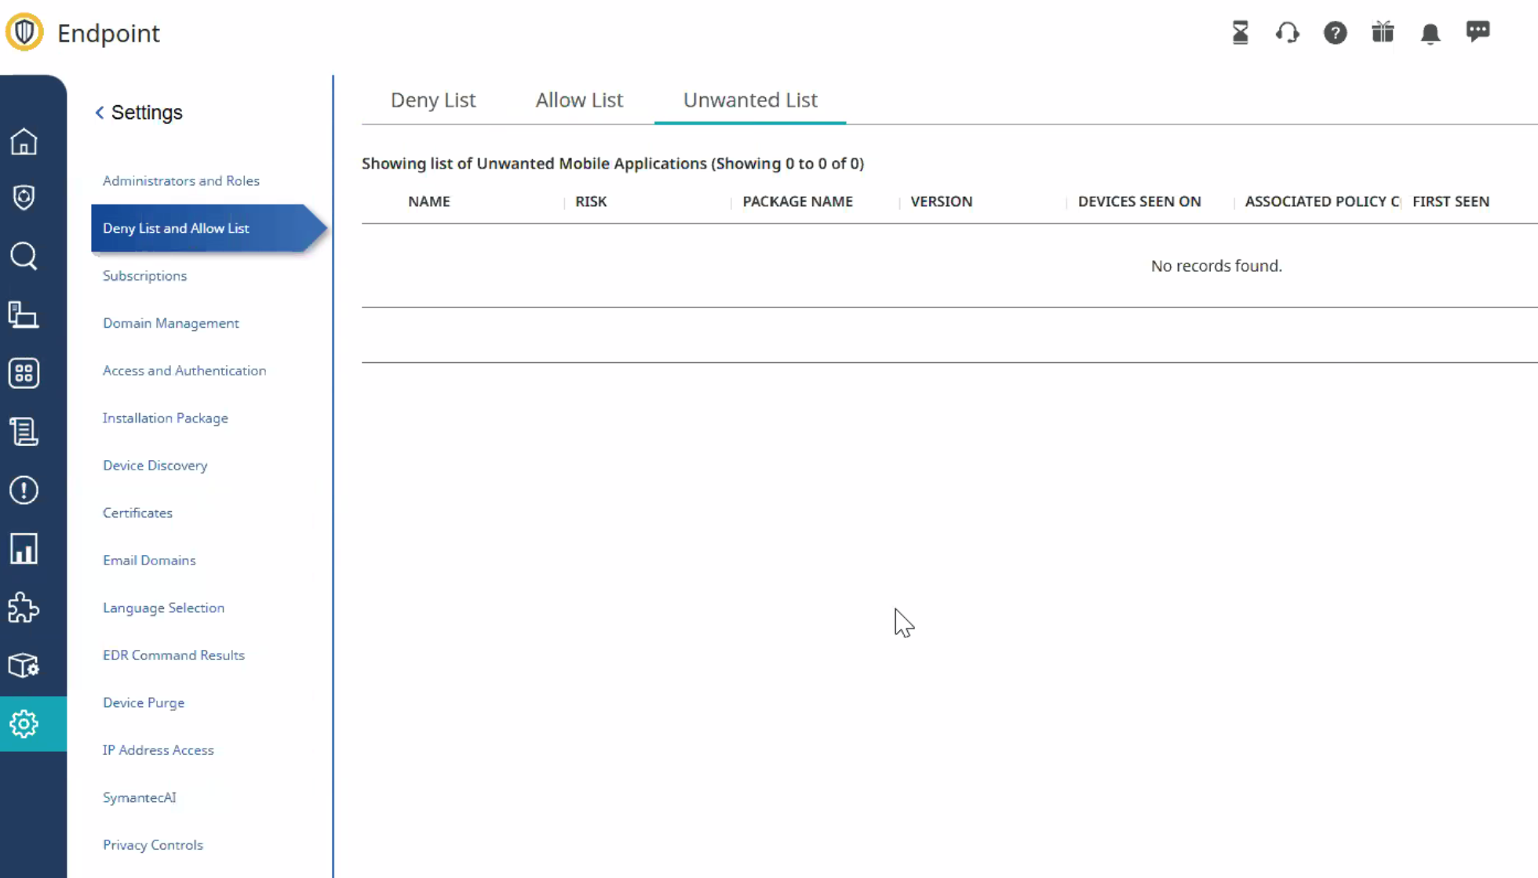Open the Privacy Controls settings link
This screenshot has width=1538, height=878.
pos(152,844)
